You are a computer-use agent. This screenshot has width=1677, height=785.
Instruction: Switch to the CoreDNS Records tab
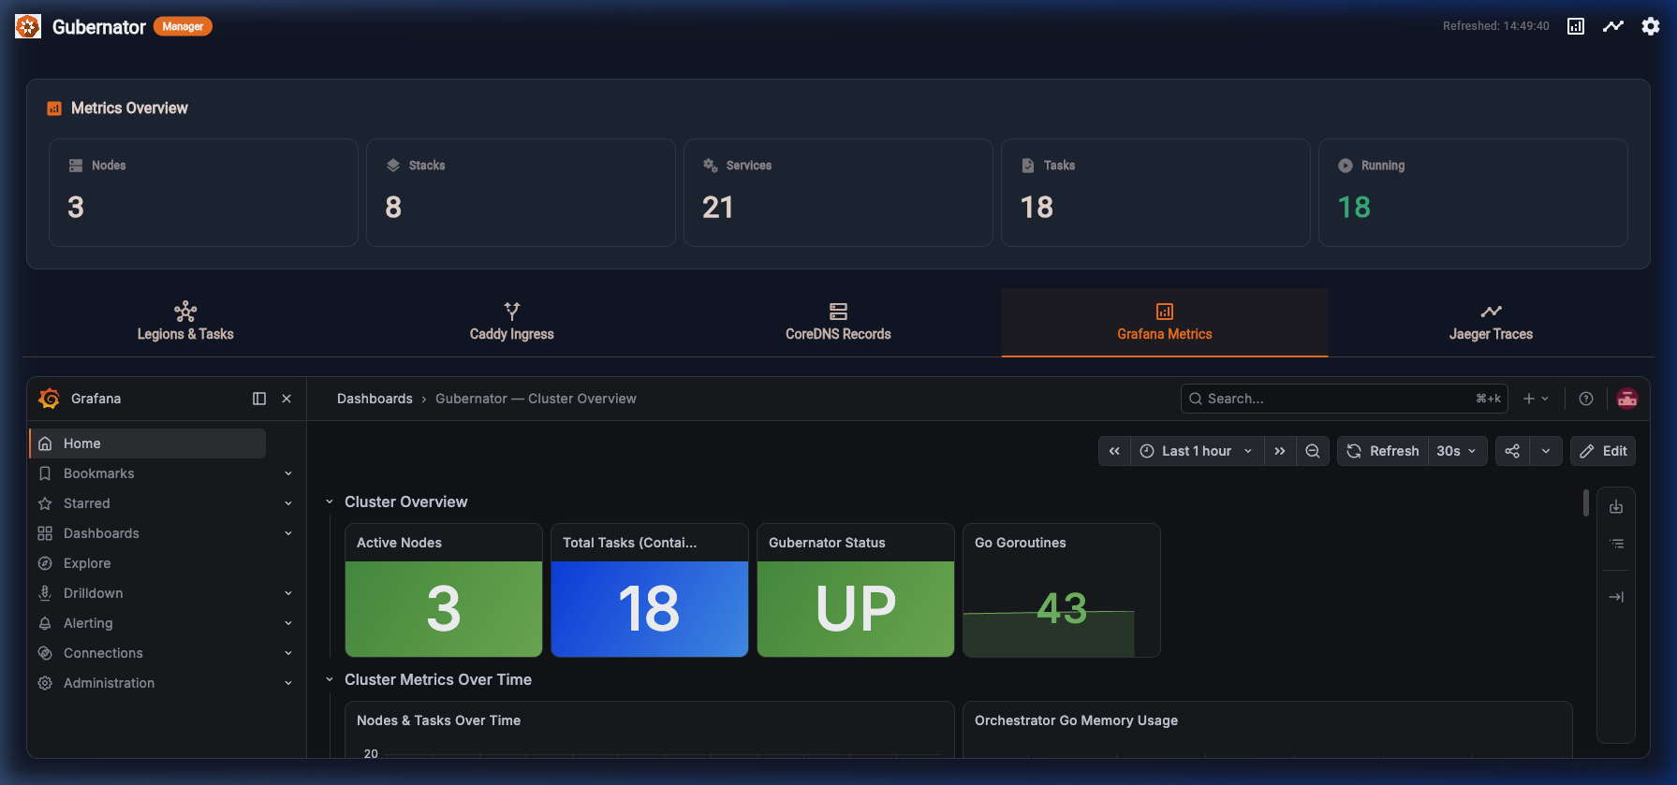pos(838,323)
